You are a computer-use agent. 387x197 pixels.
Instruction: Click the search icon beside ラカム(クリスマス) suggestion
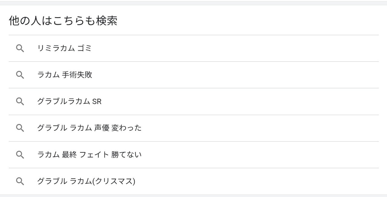click(20, 181)
